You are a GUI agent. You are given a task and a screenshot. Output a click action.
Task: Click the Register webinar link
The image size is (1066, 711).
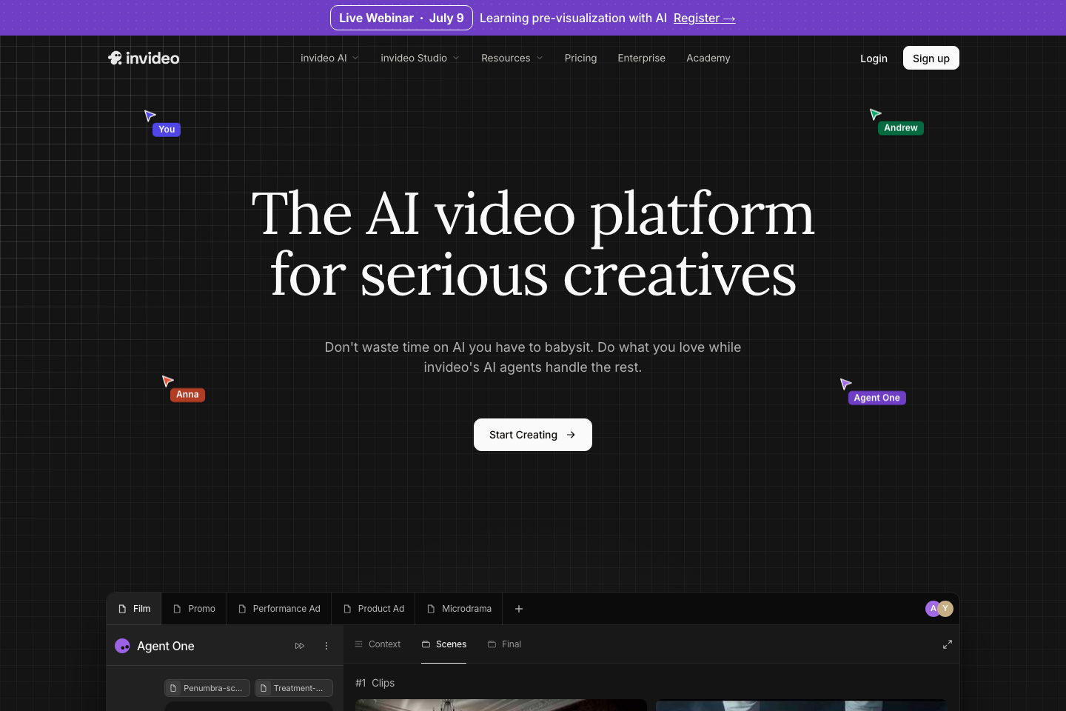coord(704,18)
